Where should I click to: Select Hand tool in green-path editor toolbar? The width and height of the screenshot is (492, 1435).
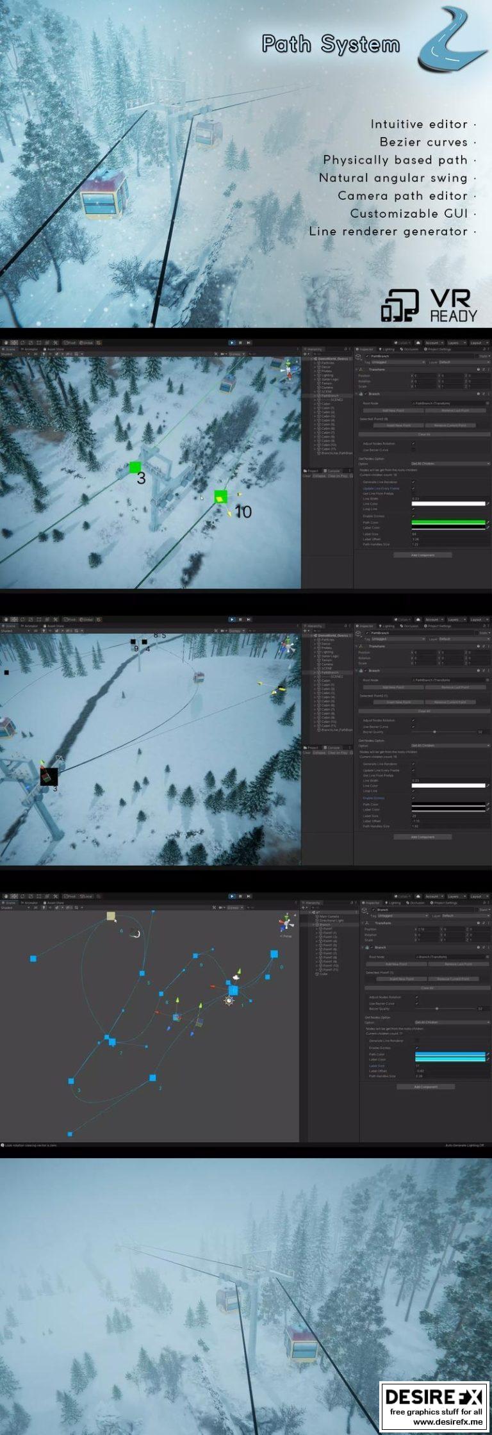[x=6, y=343]
